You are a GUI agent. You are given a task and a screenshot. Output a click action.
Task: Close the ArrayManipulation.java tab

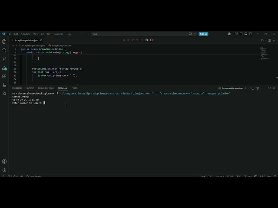pyautogui.click(x=41, y=40)
